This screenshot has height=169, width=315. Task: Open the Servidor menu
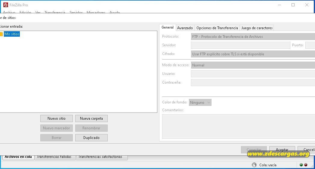click(76, 12)
